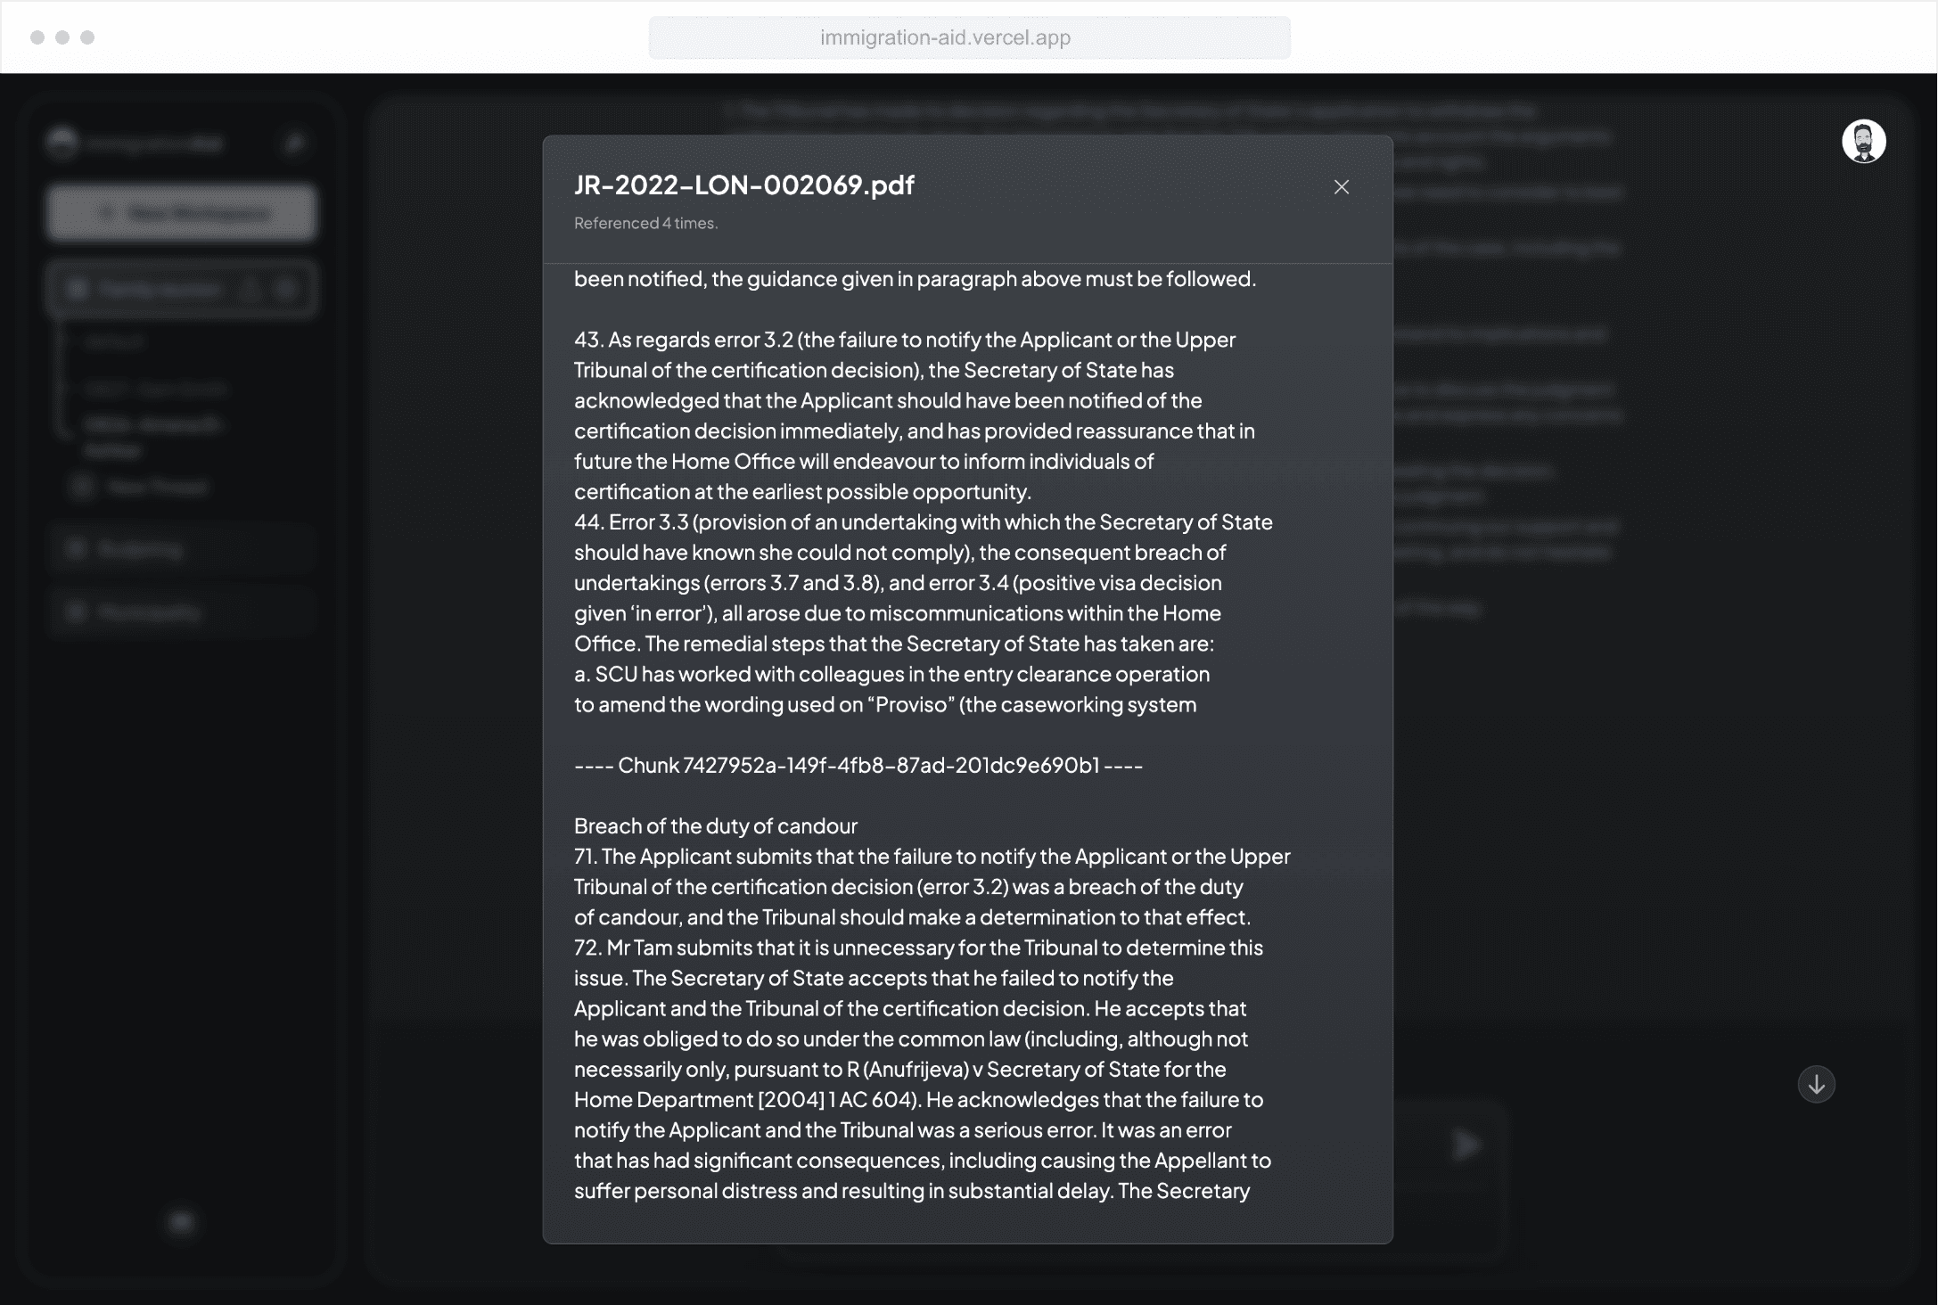Open the third workspace in the sidebar list
Image resolution: width=1938 pixels, height=1305 pixels.
pos(182,612)
